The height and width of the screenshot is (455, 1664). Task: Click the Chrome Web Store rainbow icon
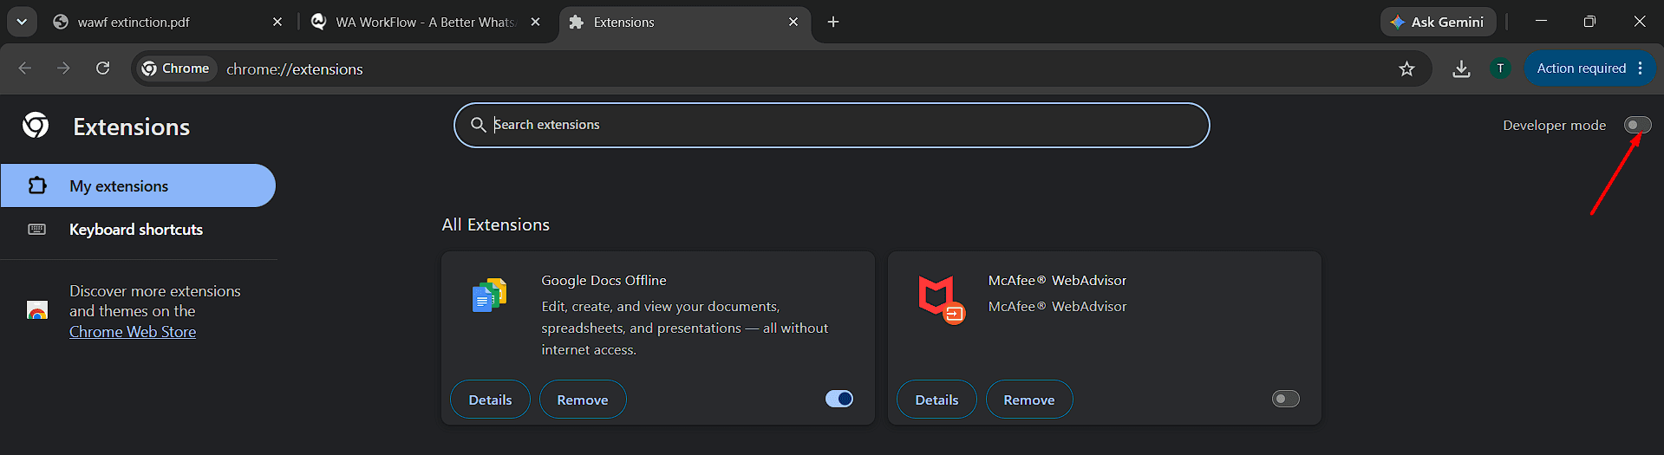(x=36, y=310)
